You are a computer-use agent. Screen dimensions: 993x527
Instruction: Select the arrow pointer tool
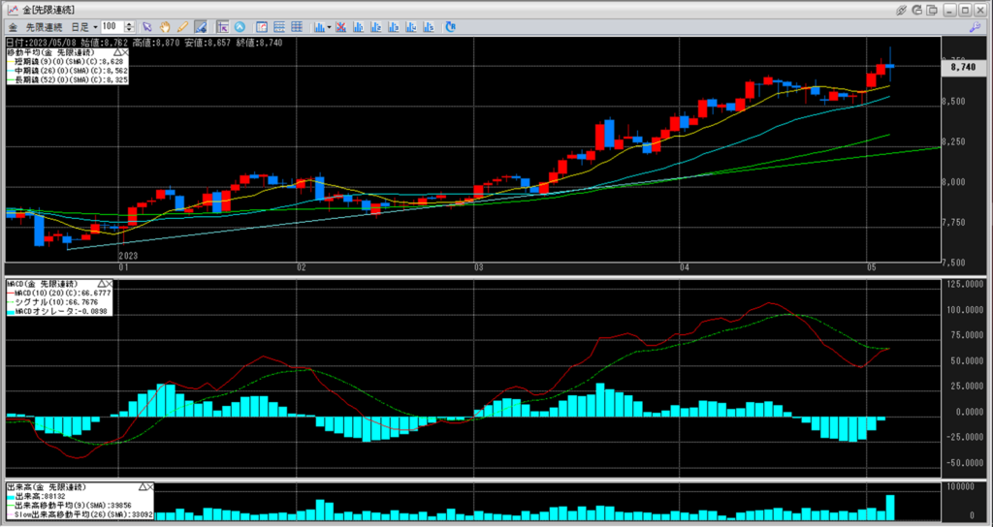[147, 26]
